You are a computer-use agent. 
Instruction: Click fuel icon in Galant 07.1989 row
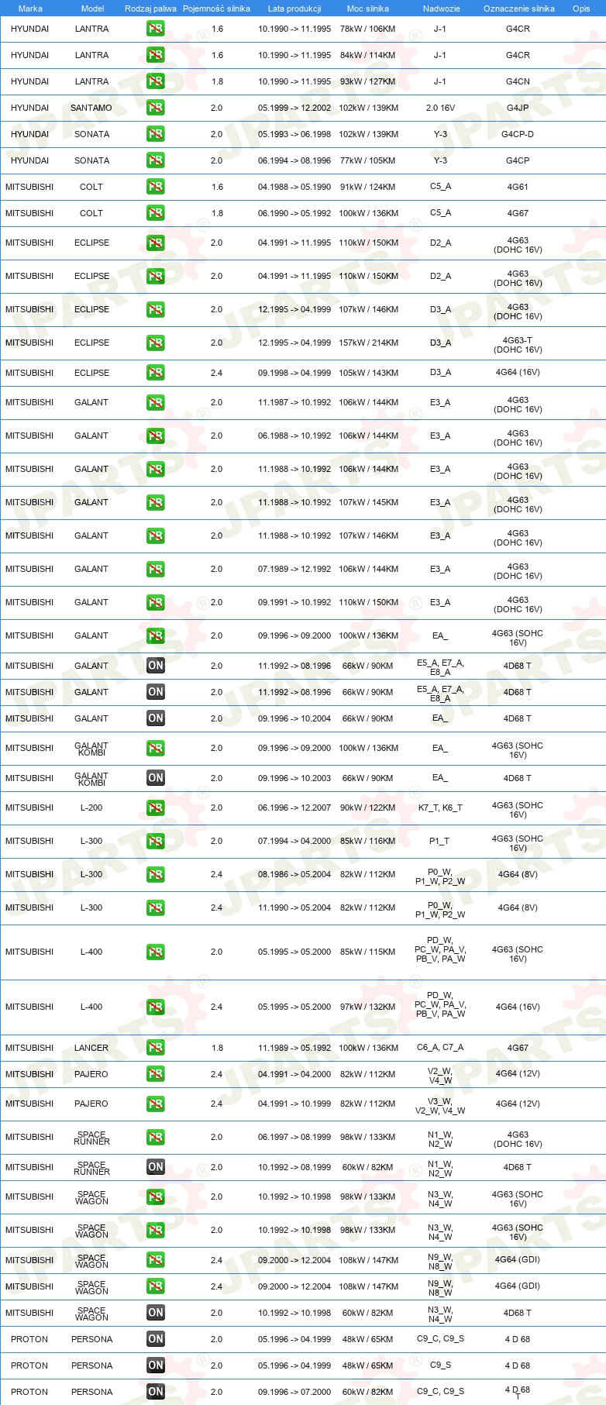tap(156, 570)
